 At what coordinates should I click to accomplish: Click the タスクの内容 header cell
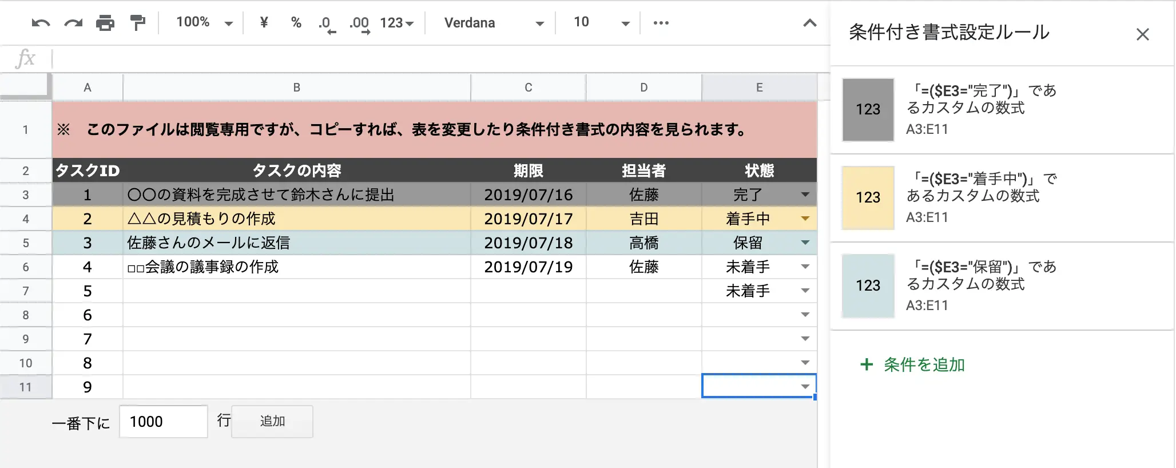pos(297,170)
